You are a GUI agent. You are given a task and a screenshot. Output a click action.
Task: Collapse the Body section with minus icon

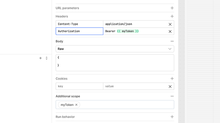(x=172, y=41)
